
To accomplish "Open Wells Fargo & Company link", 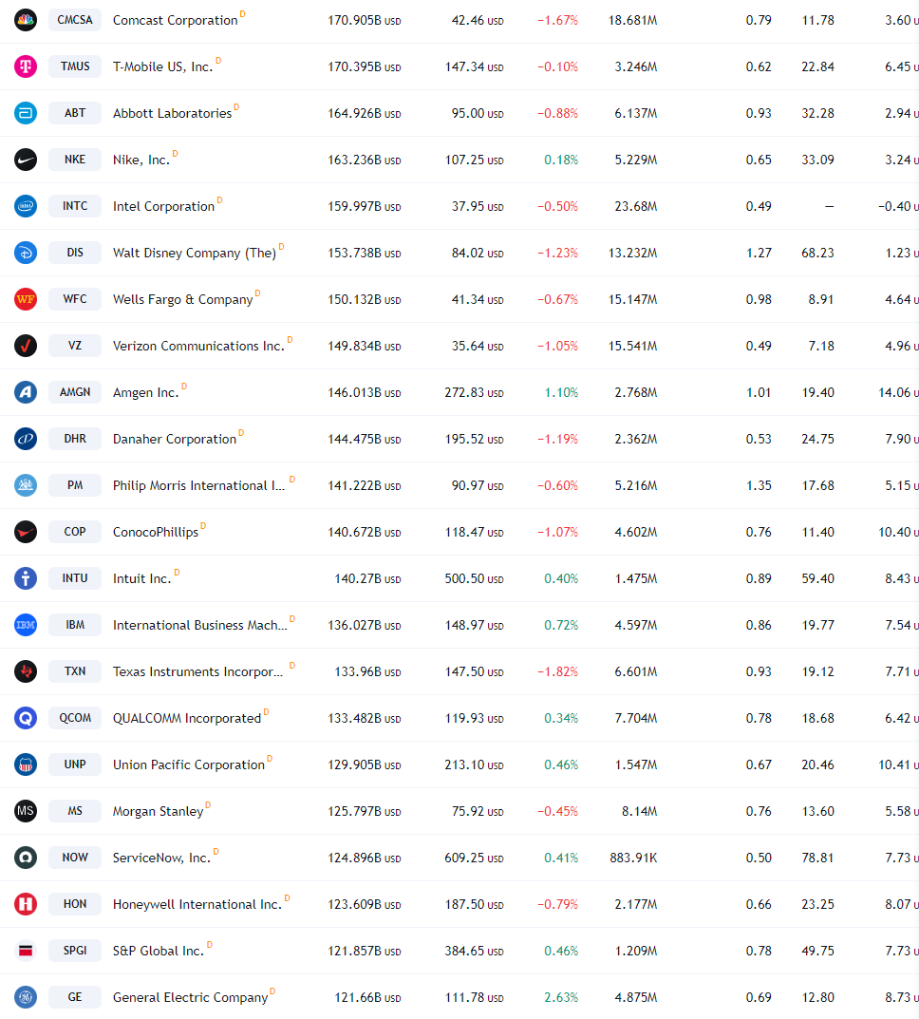I will [x=182, y=299].
